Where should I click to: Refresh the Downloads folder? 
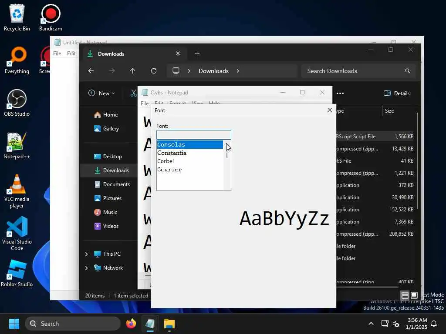pyautogui.click(x=154, y=71)
